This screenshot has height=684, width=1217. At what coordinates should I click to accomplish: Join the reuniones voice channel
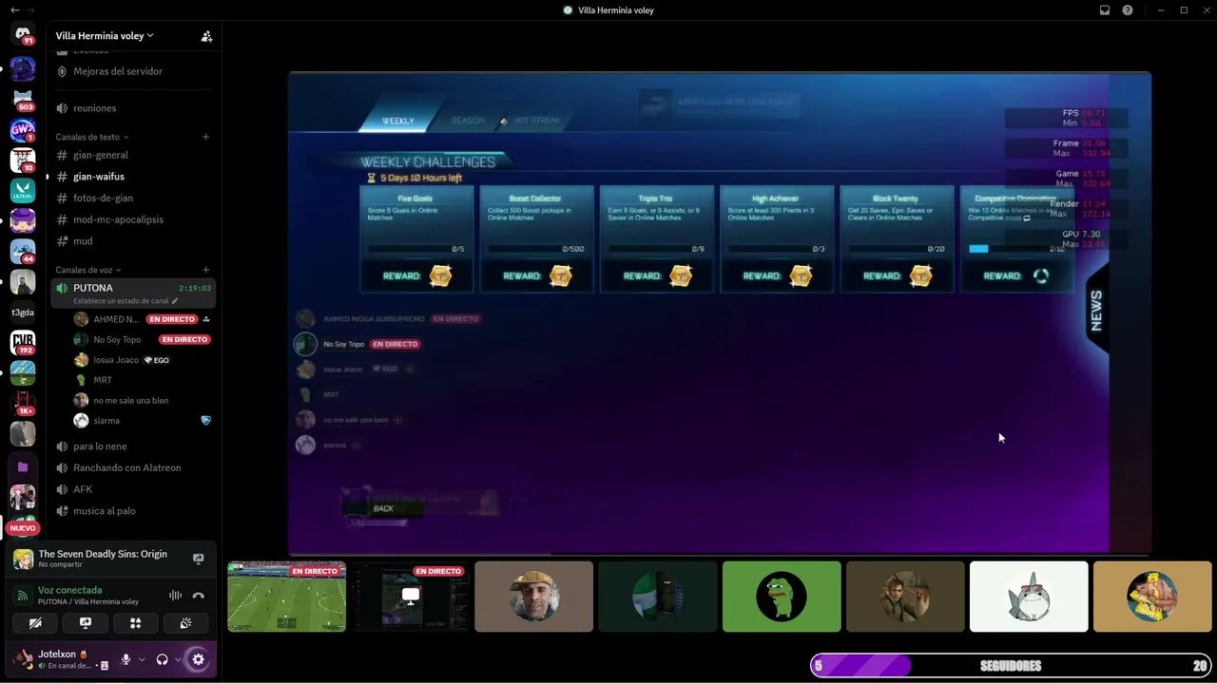[x=133, y=108]
